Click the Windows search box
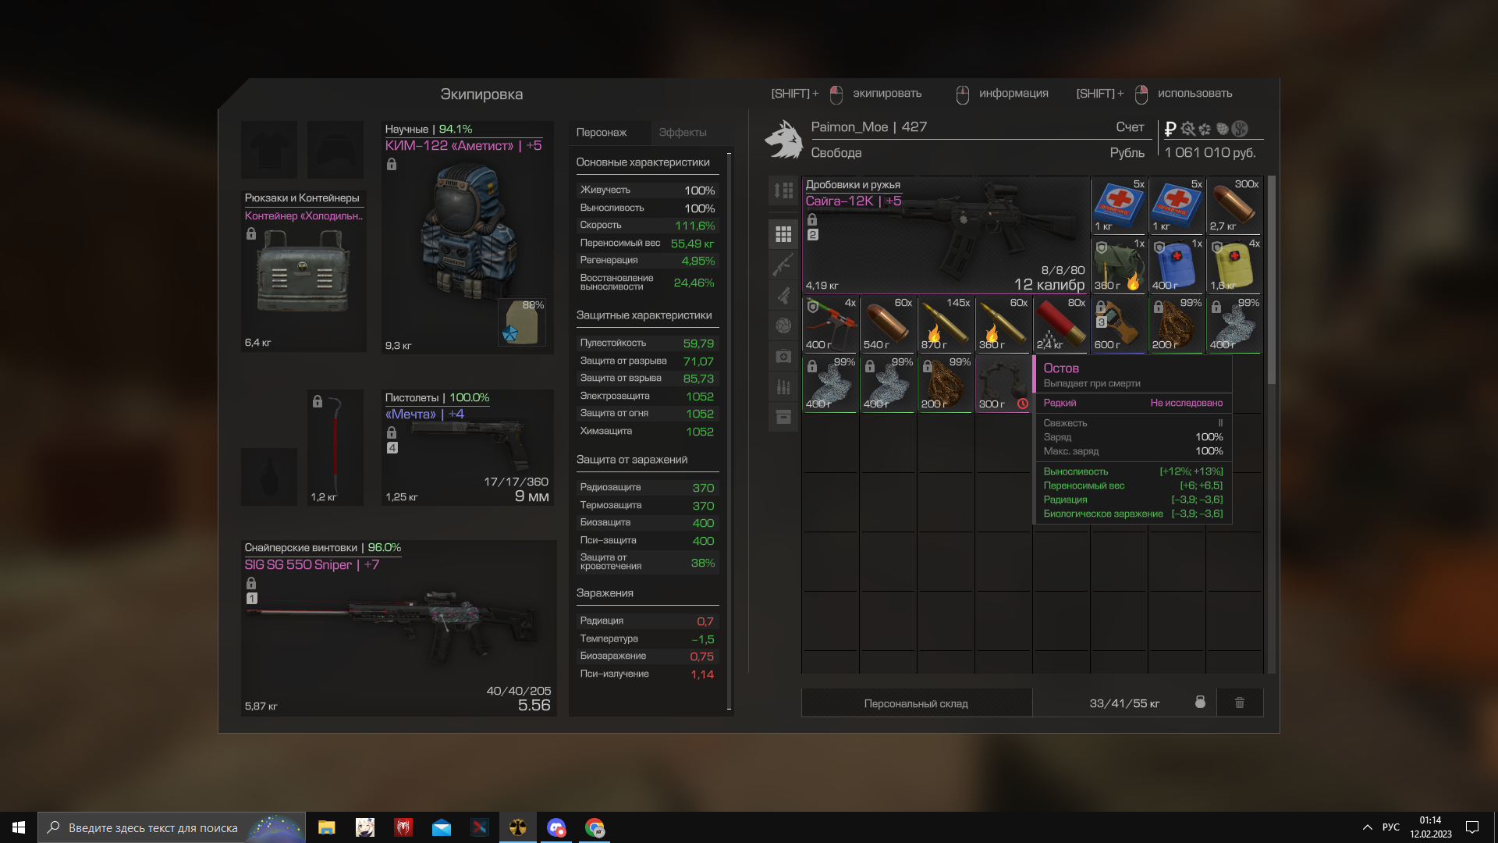This screenshot has width=1498, height=843. pyautogui.click(x=172, y=827)
